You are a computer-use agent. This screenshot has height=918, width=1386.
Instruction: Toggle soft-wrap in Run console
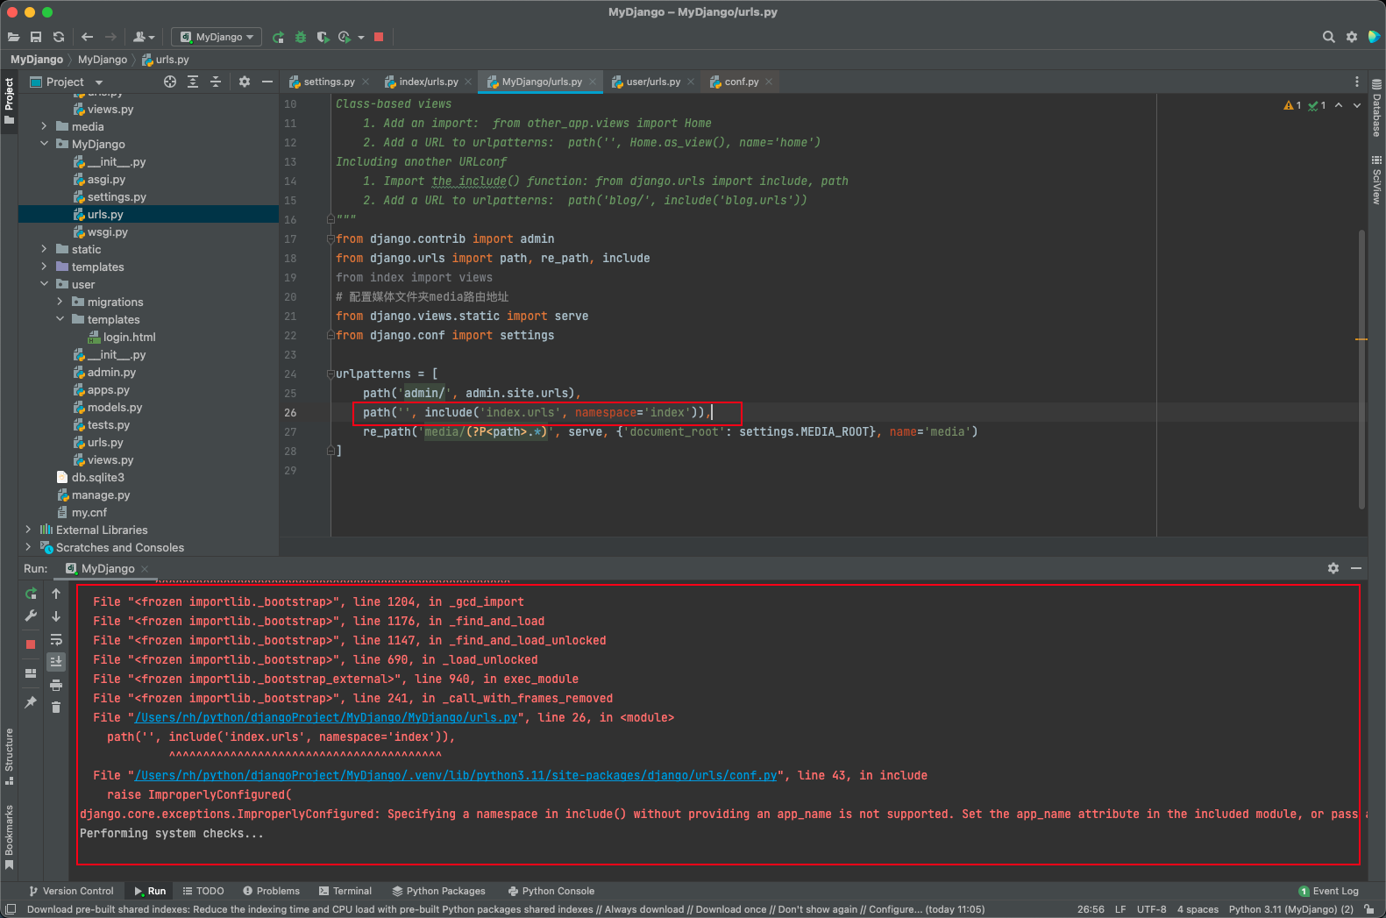pos(56,639)
